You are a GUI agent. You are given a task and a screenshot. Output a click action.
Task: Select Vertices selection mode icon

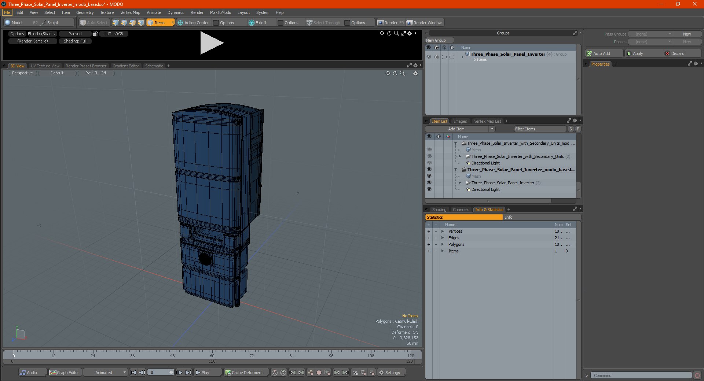(x=115, y=23)
